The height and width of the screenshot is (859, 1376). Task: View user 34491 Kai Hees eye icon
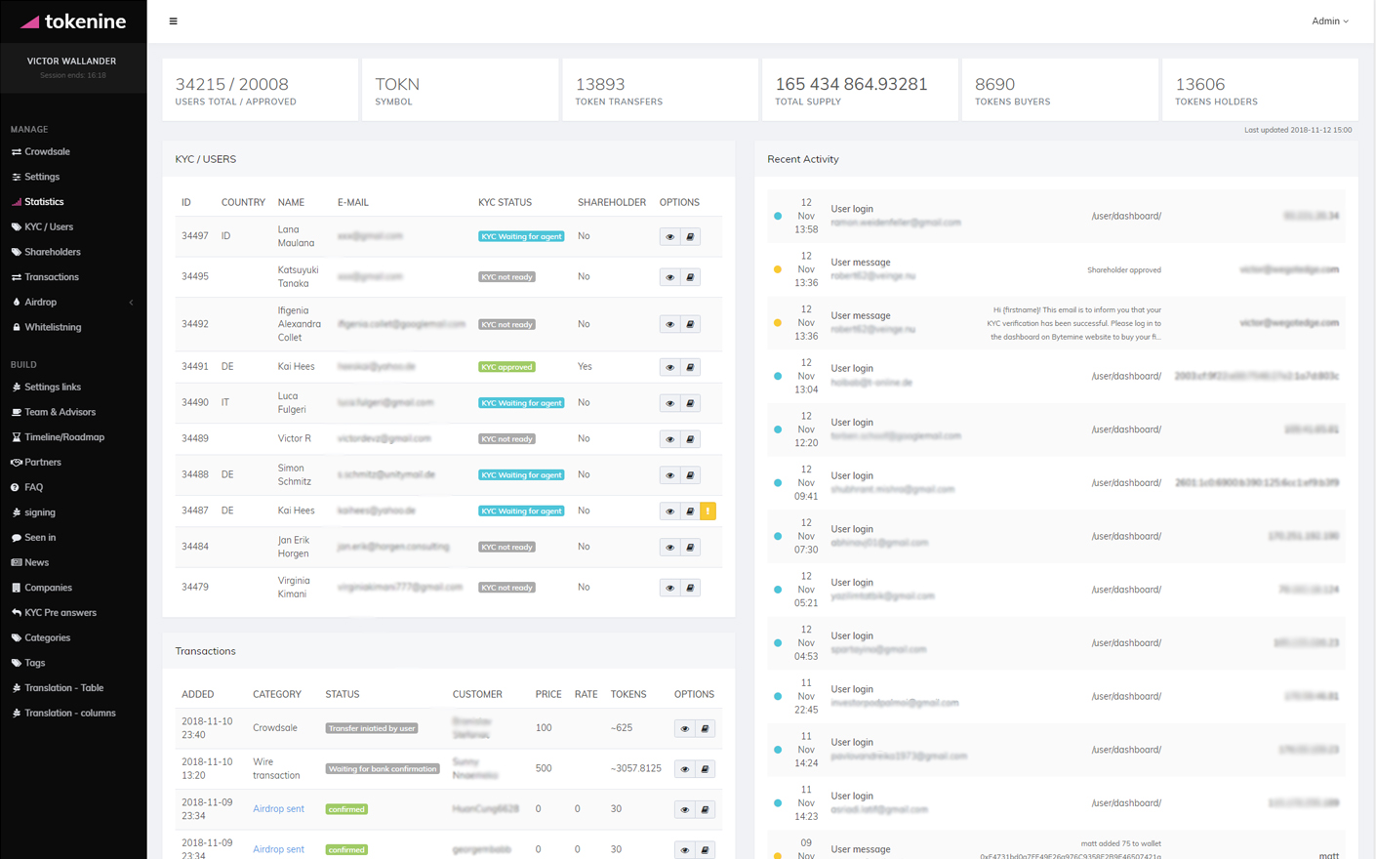click(x=669, y=367)
